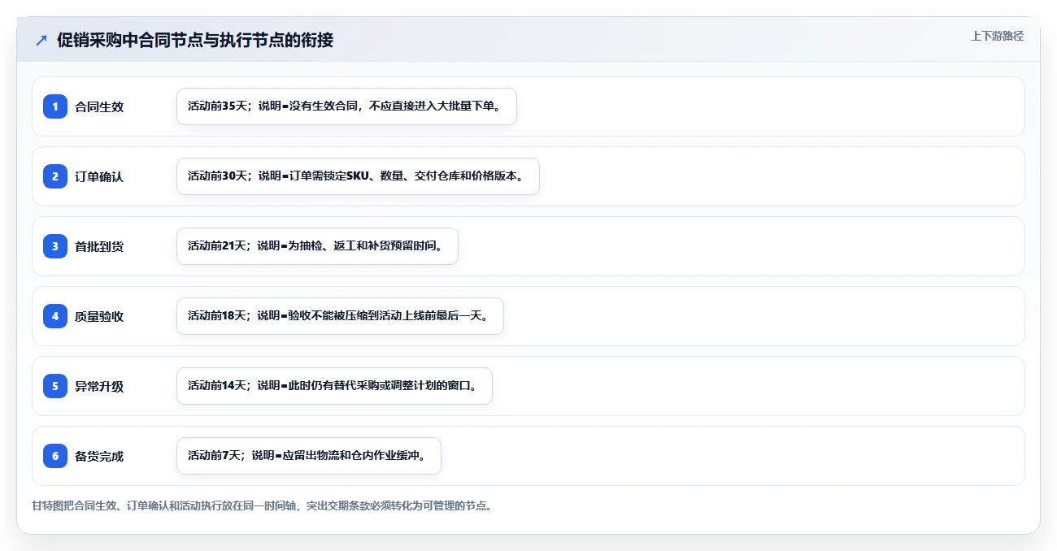The image size is (1057, 551).
Task: Click the 活动前14天 description box
Action: (334, 386)
